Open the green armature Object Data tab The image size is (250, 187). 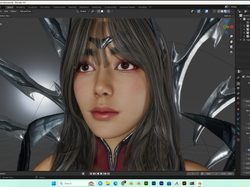pyautogui.click(x=238, y=124)
